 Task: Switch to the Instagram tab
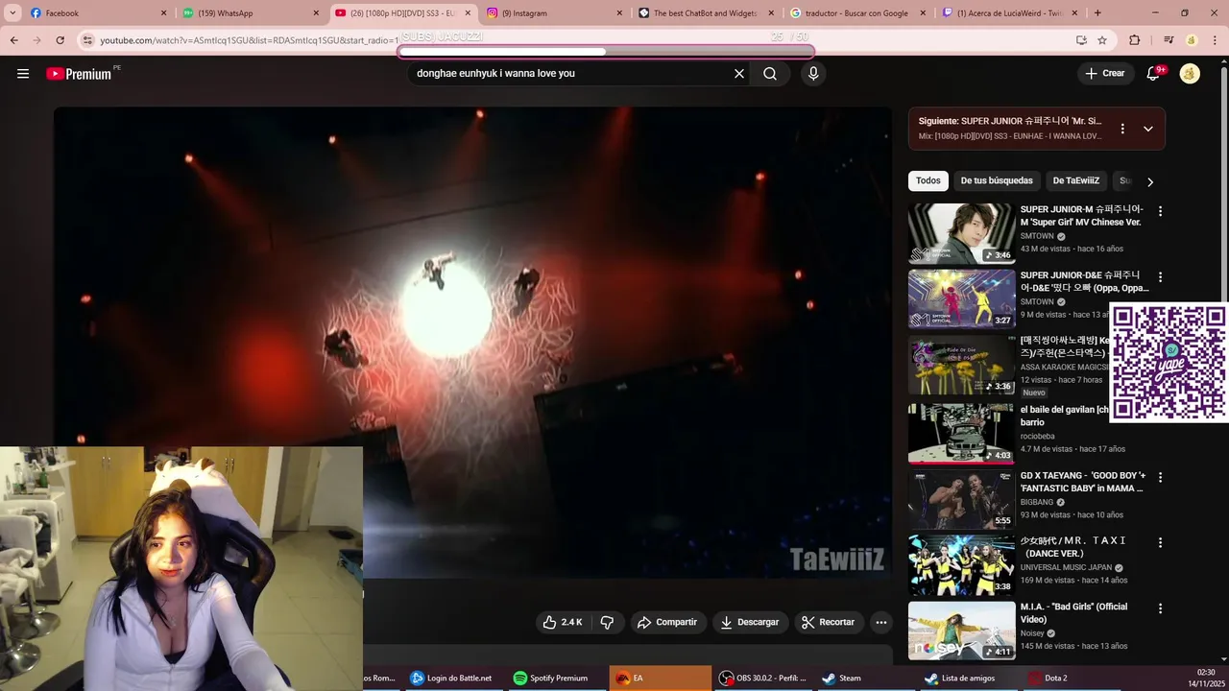552,13
